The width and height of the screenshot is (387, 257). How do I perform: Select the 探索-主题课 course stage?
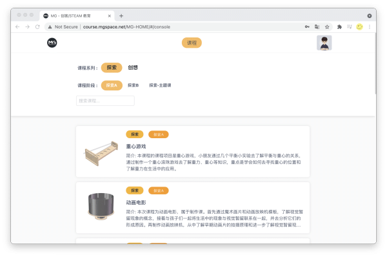point(160,85)
